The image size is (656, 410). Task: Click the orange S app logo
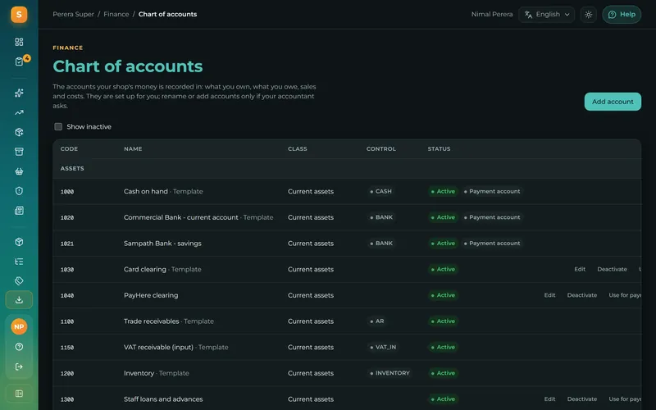point(19,15)
